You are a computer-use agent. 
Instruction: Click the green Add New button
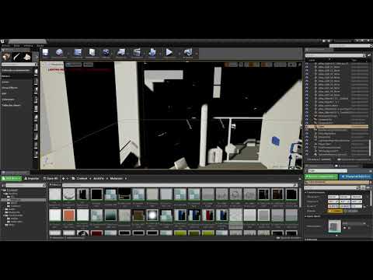11,179
